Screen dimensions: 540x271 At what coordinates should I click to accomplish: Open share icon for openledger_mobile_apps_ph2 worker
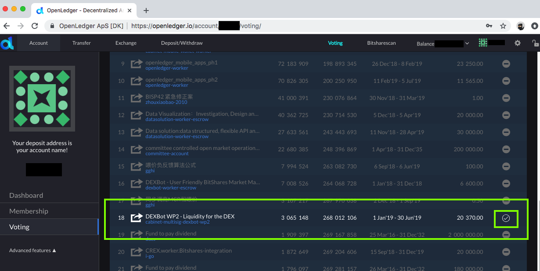[x=137, y=81]
